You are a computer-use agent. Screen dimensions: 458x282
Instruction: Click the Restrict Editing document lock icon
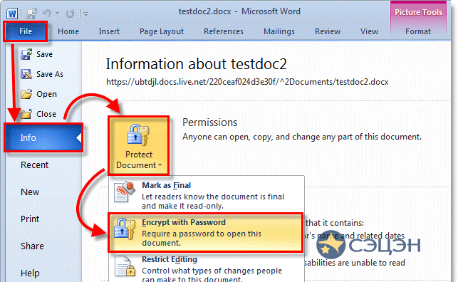tap(125, 266)
